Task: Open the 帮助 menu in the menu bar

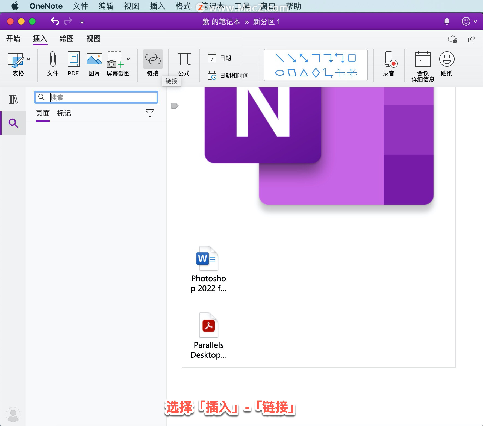Action: [x=293, y=6]
